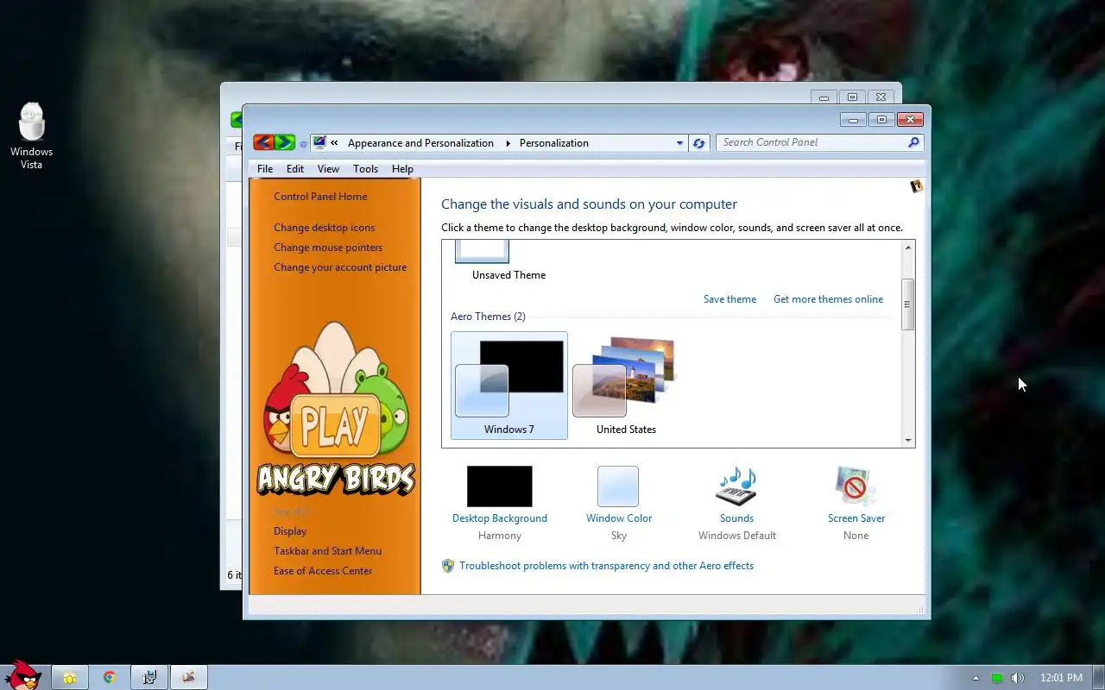Screen dimensions: 1105x690
Task: Open Ease of Access Center
Action: 323,571
